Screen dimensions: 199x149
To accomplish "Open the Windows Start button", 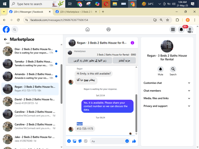I will (x=4, y=4).
